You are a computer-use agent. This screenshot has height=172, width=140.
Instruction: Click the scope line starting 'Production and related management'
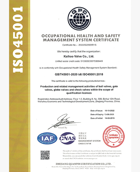79,86
